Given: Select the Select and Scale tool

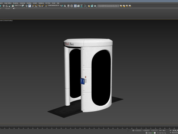Looking at the screenshot, I should 10,6.
